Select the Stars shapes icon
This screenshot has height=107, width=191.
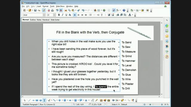tap(86, 100)
